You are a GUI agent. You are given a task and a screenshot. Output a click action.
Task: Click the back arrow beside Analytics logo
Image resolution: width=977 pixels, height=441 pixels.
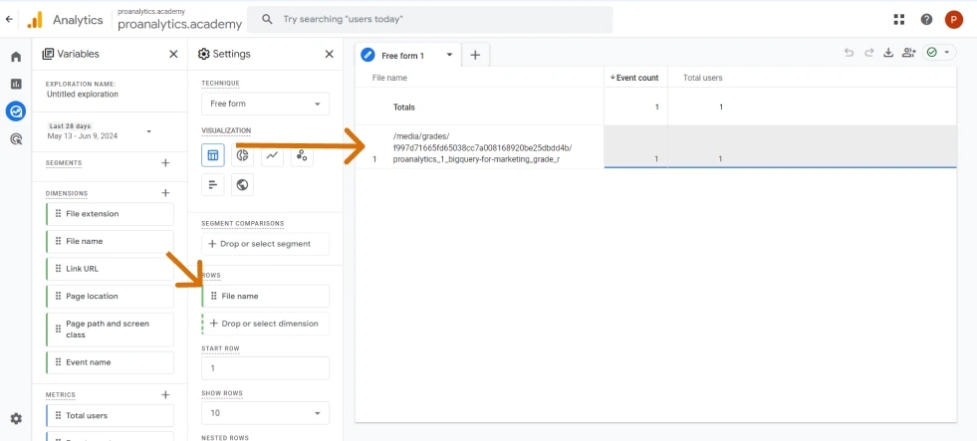point(9,19)
